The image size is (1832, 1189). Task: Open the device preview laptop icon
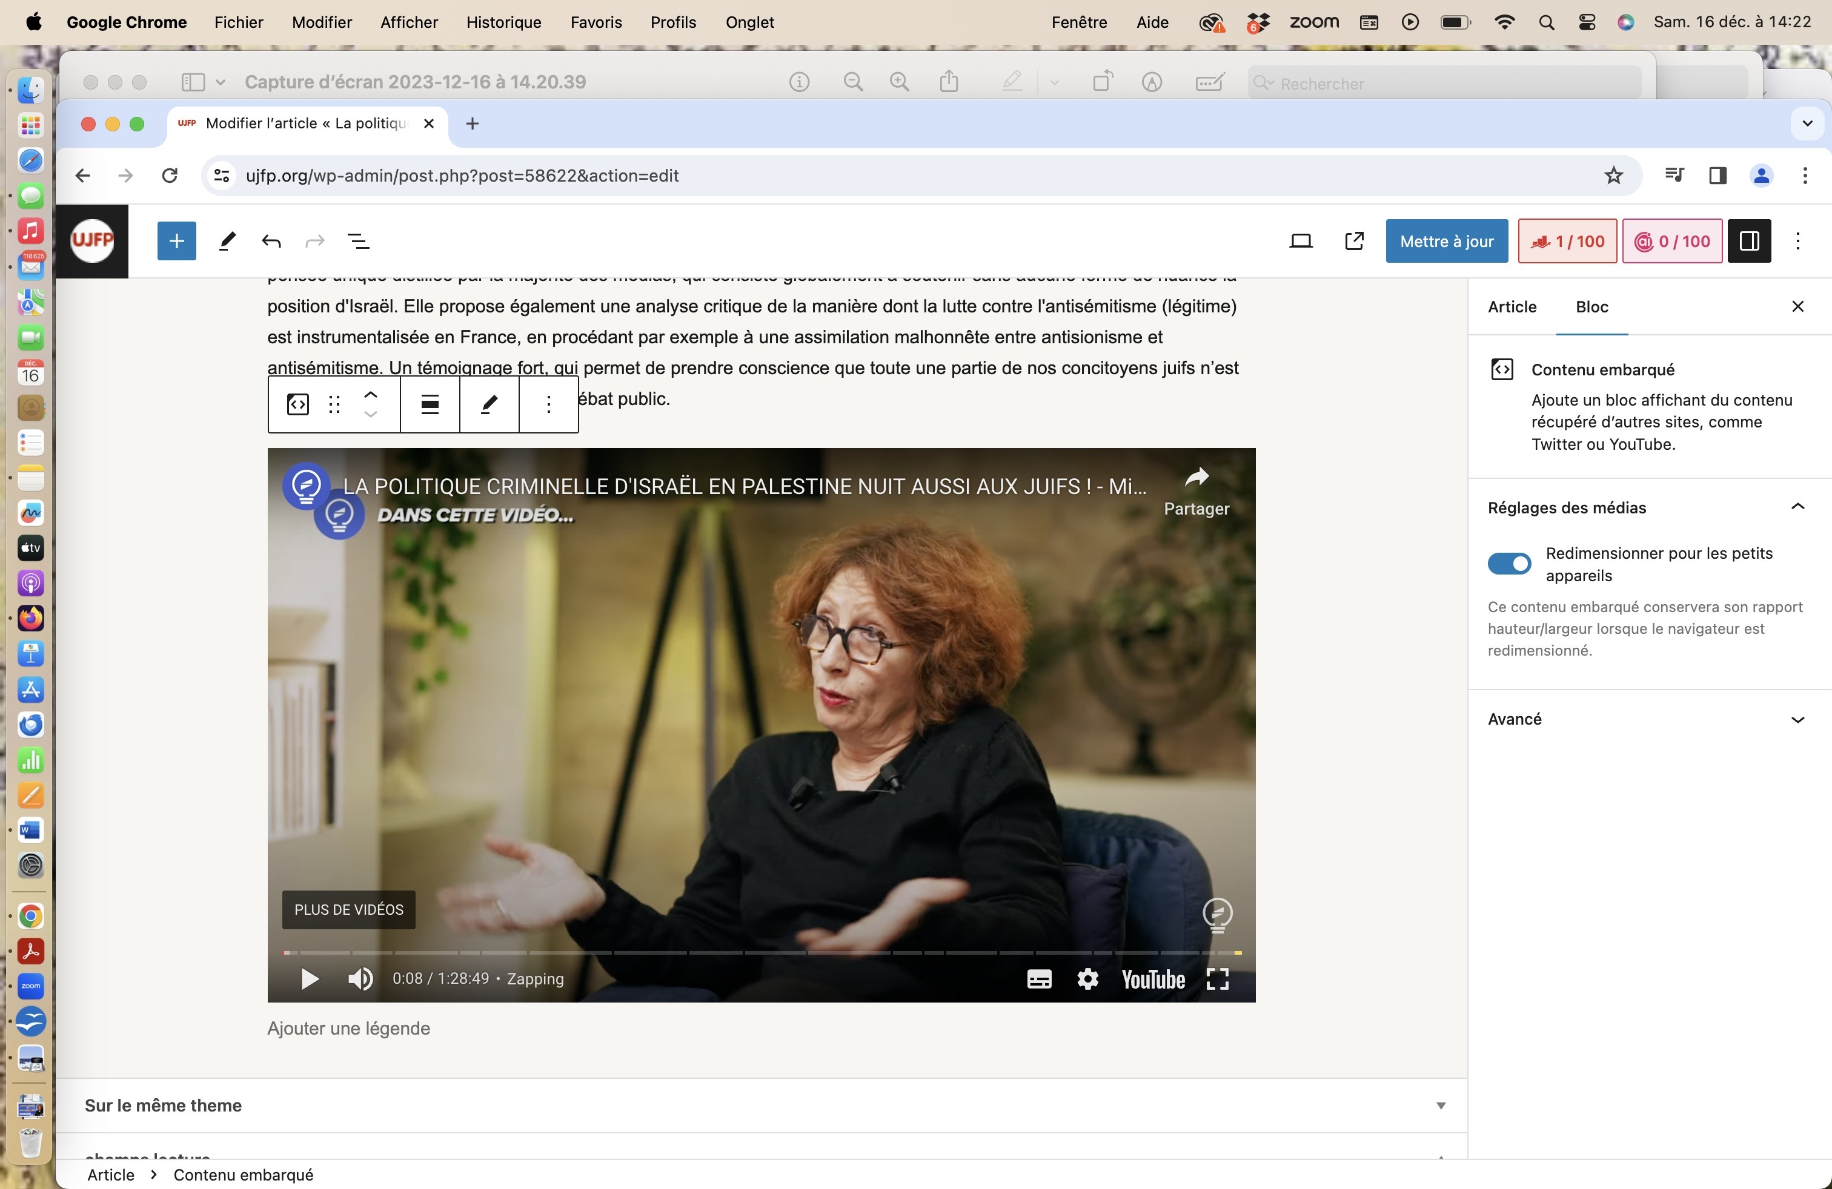click(1301, 242)
